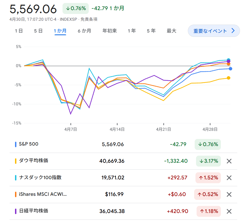Click the 4月21日 date tick on chart axis
246x222 pixels.
(x=164, y=129)
